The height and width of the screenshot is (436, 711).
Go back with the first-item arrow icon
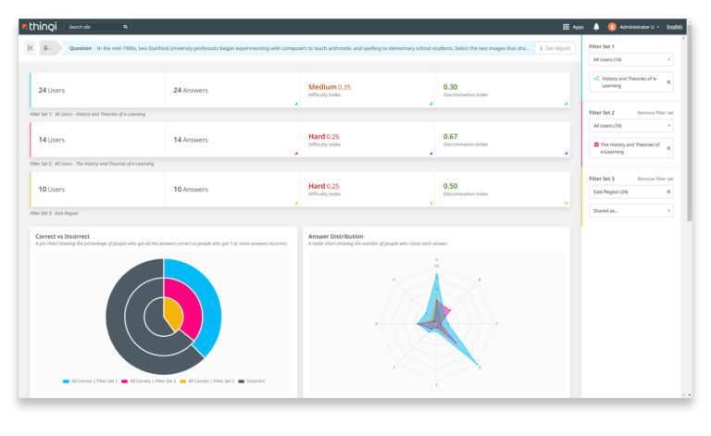pyautogui.click(x=31, y=47)
